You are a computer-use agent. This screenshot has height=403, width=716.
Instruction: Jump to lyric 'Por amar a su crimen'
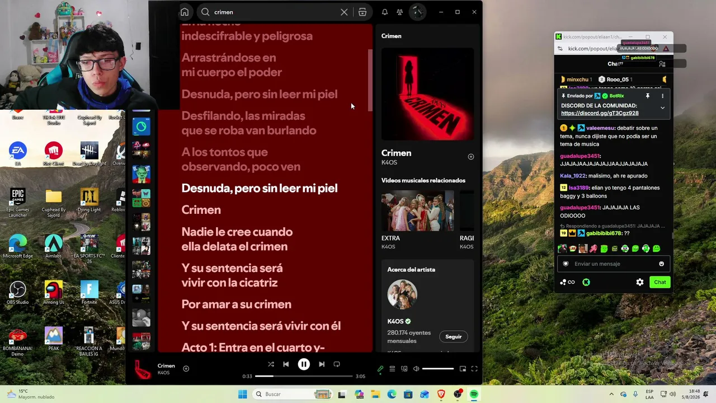(x=237, y=304)
